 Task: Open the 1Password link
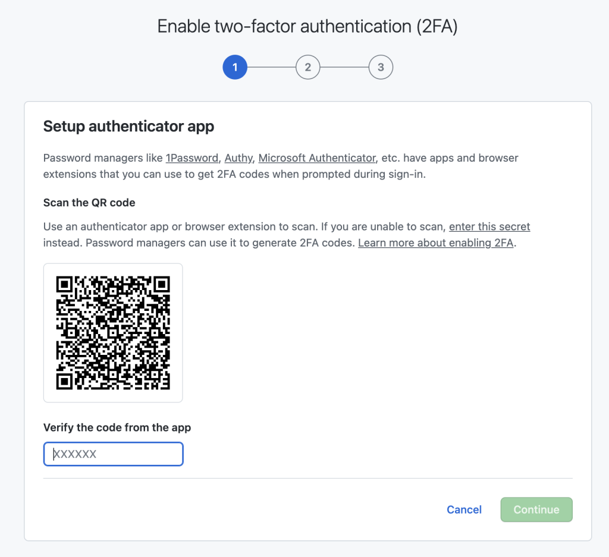tap(192, 158)
